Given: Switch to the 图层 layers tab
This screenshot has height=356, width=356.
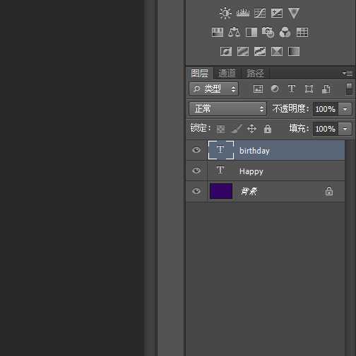Looking at the screenshot, I should (200, 74).
